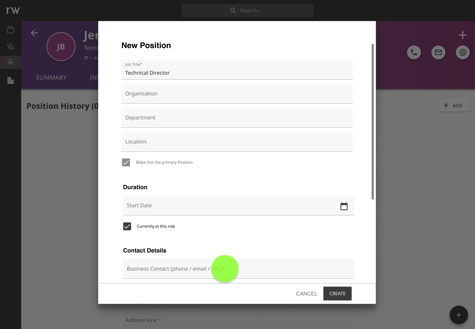
Task: Click the email envelope icon
Action: coord(438,52)
